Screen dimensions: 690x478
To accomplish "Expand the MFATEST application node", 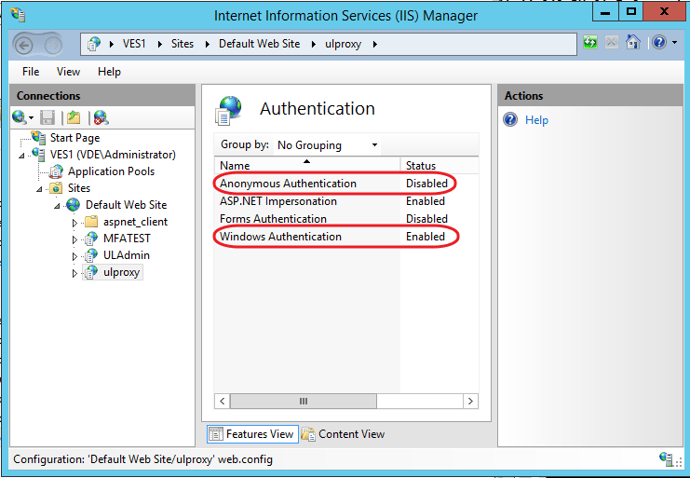I will coord(74,239).
